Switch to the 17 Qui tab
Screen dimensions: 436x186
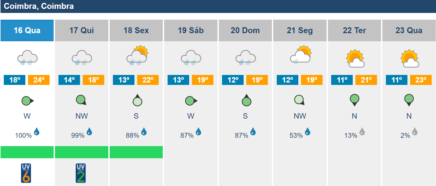(x=82, y=30)
